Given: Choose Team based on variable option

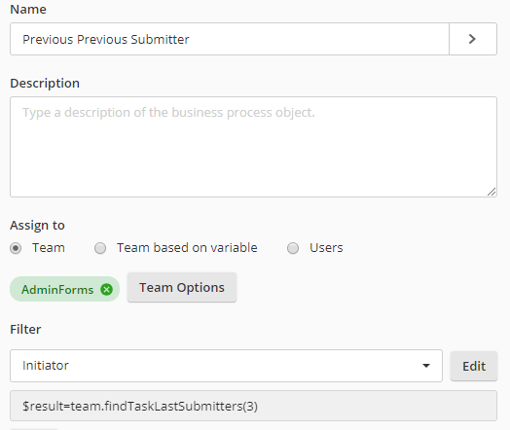Looking at the screenshot, I should click(100, 248).
